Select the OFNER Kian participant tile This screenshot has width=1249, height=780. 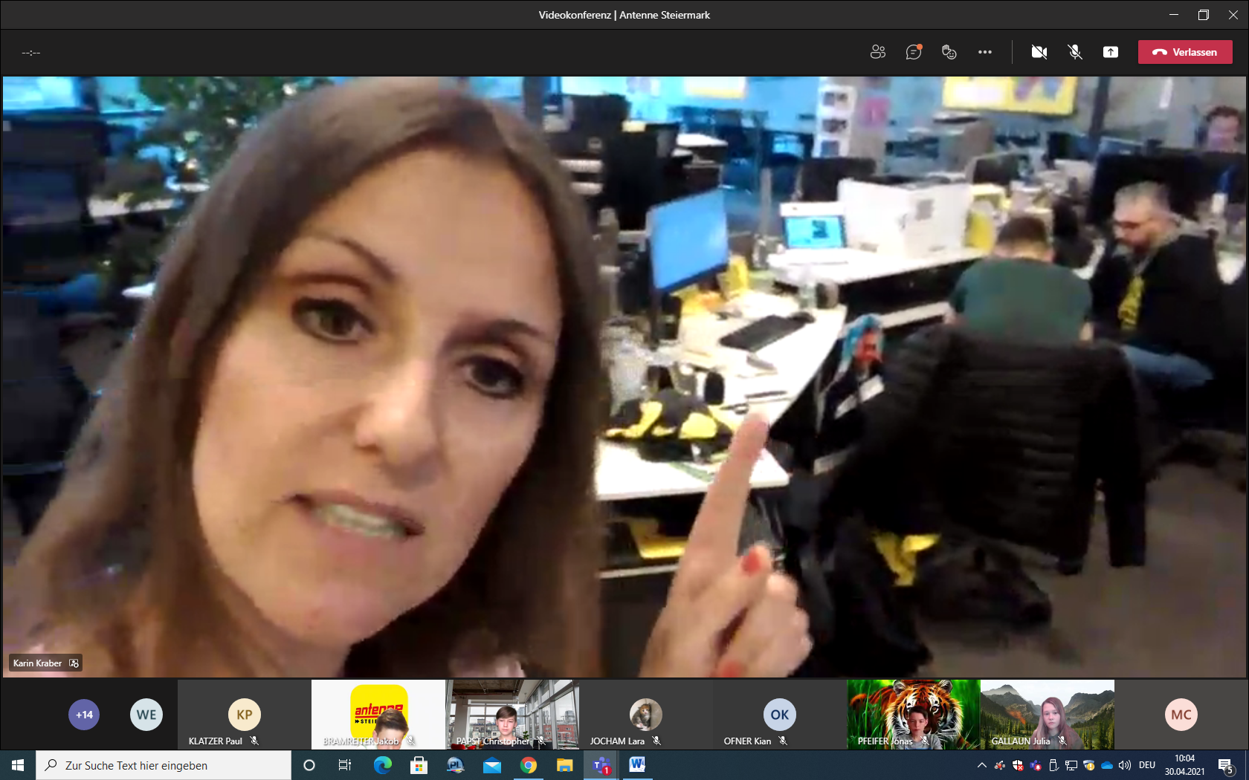[779, 715]
